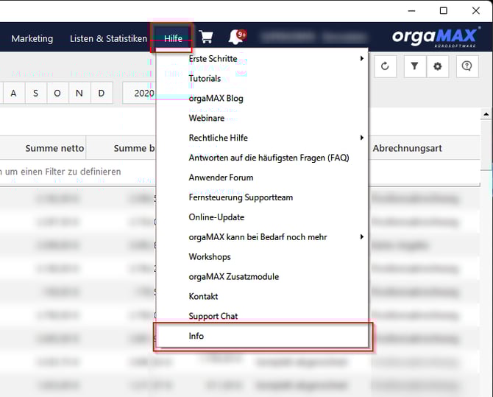Select month button D
Viewport: 493px width, 397px height.
102,94
